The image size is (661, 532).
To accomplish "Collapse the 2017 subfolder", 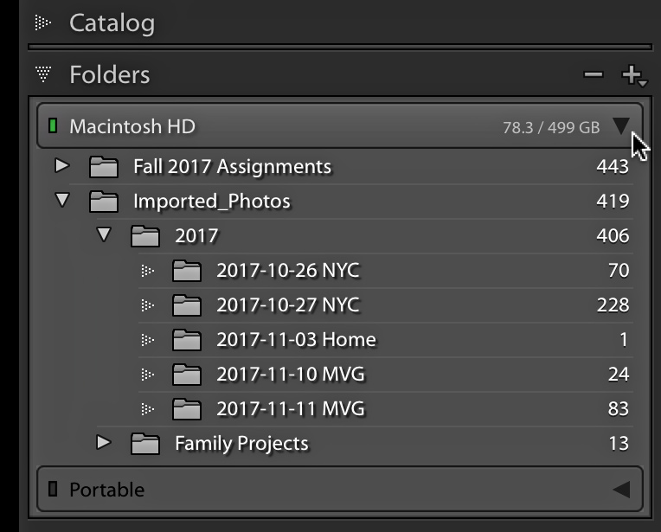I will [x=104, y=234].
